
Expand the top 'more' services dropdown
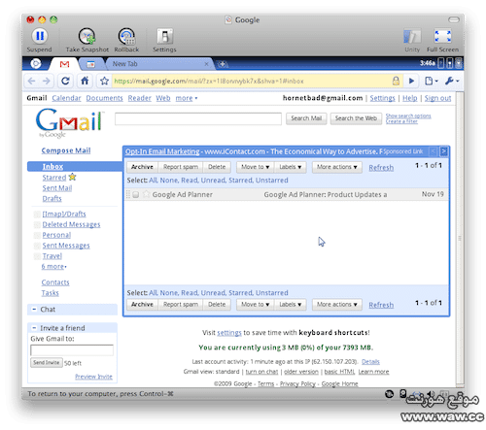coord(187,98)
